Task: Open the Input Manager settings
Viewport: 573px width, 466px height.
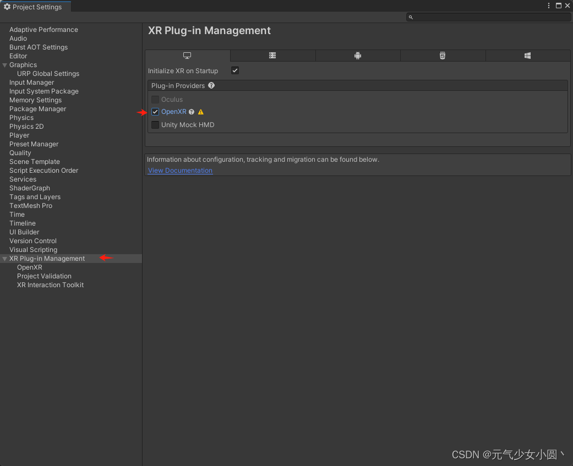Action: point(32,83)
